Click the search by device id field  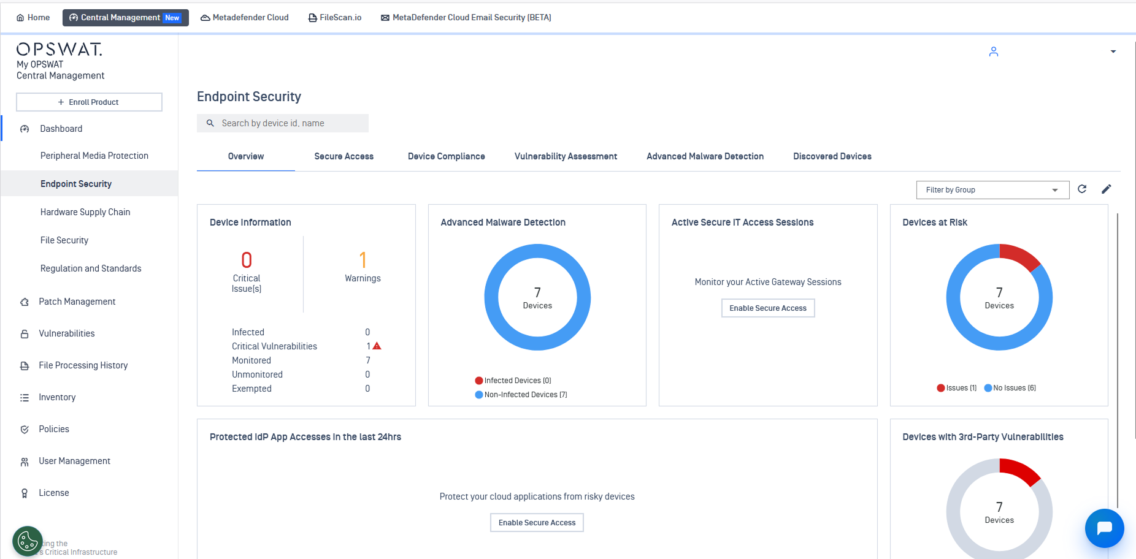click(288, 123)
